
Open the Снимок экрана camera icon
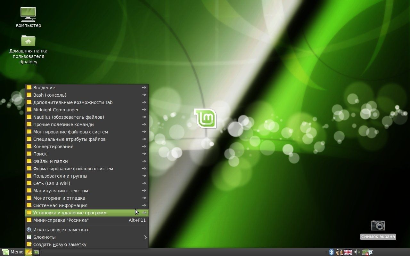(x=378, y=226)
